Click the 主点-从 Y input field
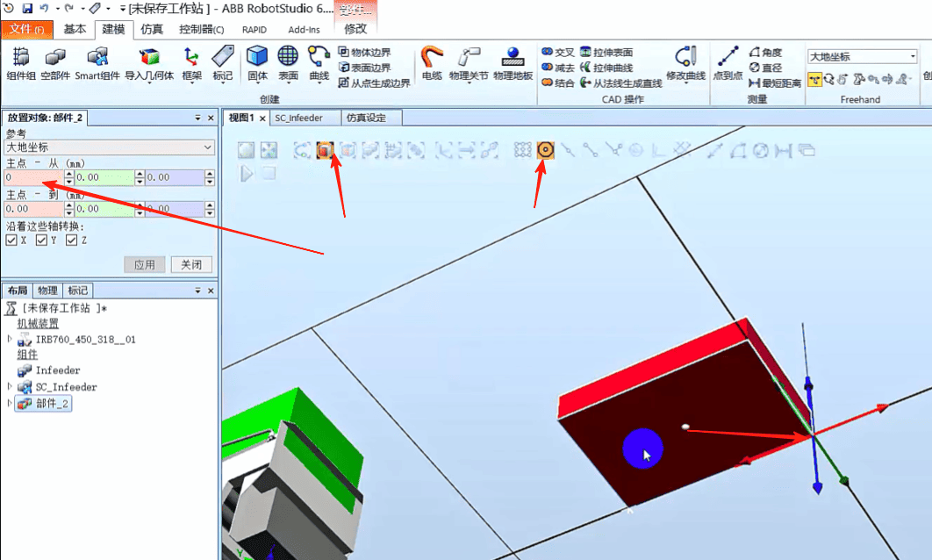This screenshot has width=932, height=560. click(104, 177)
